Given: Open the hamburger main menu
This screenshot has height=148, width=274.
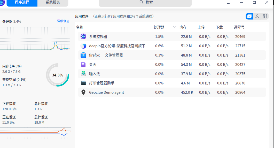Looking at the screenshot, I should pyautogui.click(x=228, y=2).
